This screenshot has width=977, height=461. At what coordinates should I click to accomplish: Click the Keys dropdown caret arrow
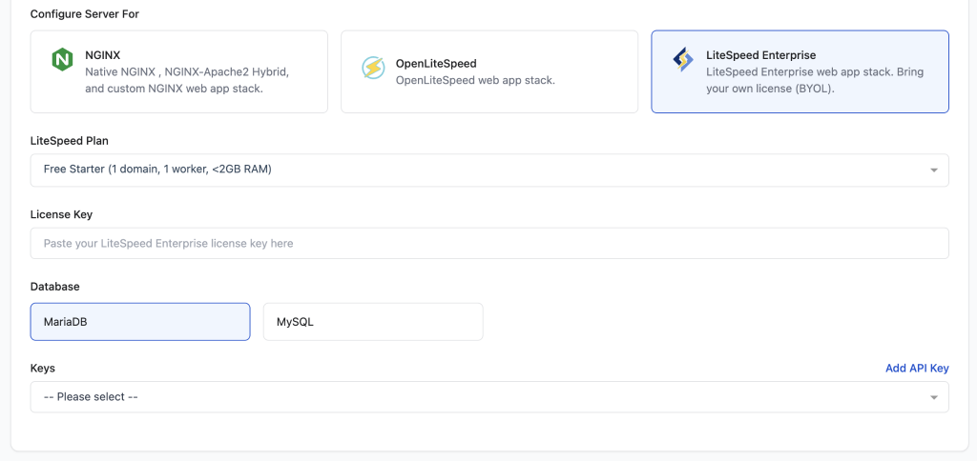pyautogui.click(x=933, y=397)
